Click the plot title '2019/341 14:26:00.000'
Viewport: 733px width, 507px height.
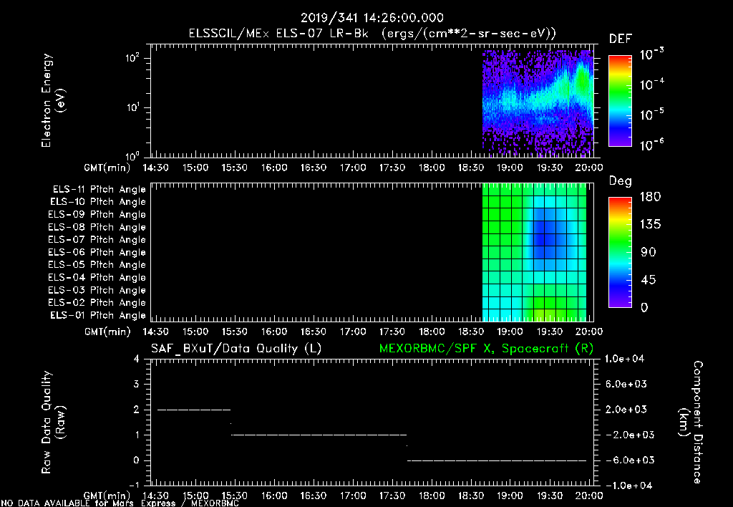372,18
